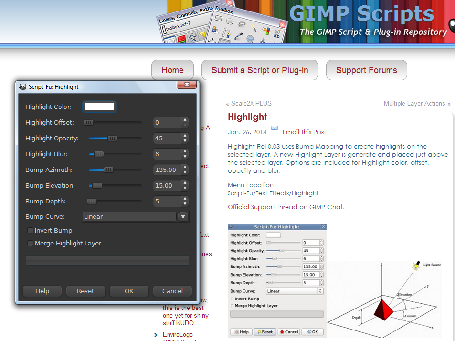The height and width of the screenshot is (341, 455).
Task: Click the Reset button in the dialog
Action: pyautogui.click(x=85, y=291)
